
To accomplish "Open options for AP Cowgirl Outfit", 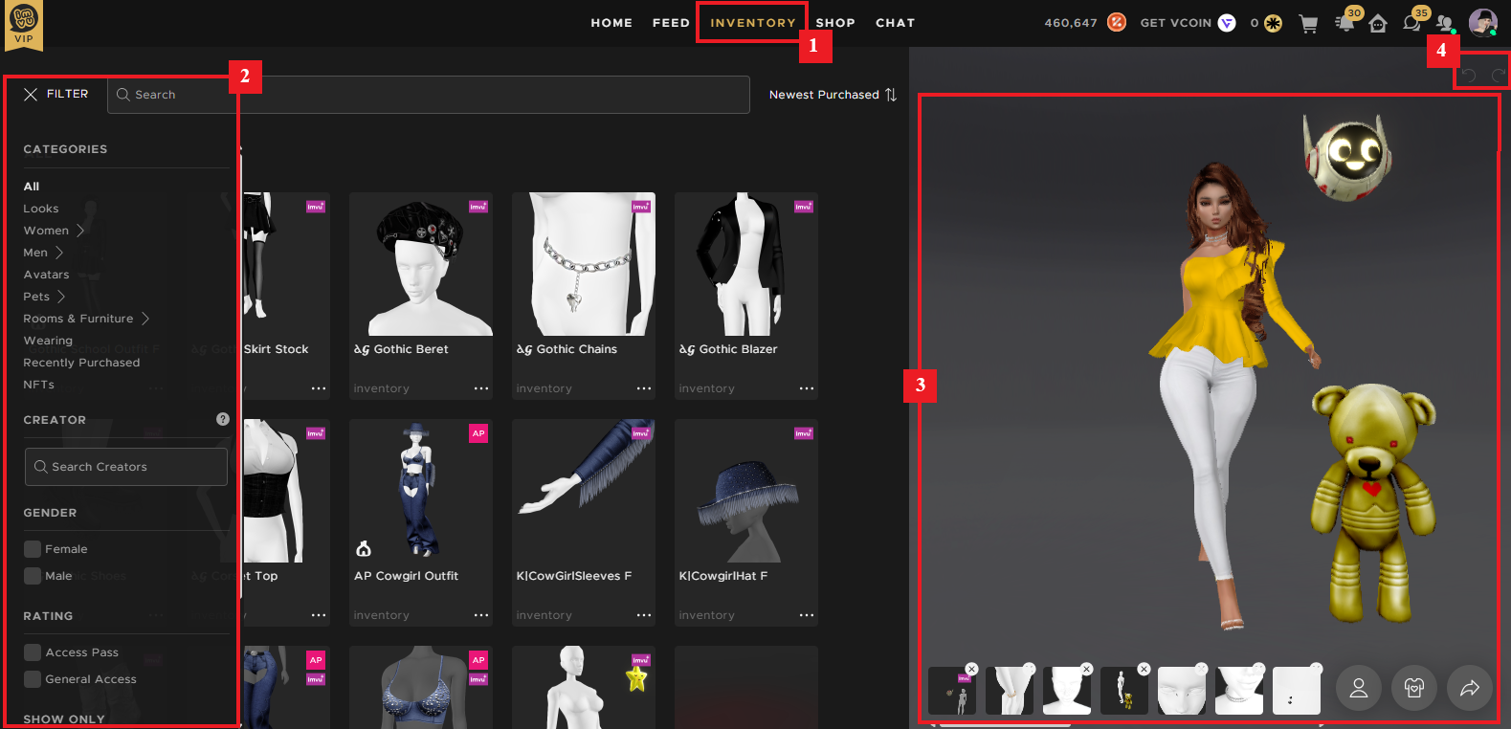I will click(x=481, y=615).
